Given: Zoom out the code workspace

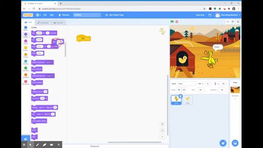Looking at the screenshot, I should (162, 131).
